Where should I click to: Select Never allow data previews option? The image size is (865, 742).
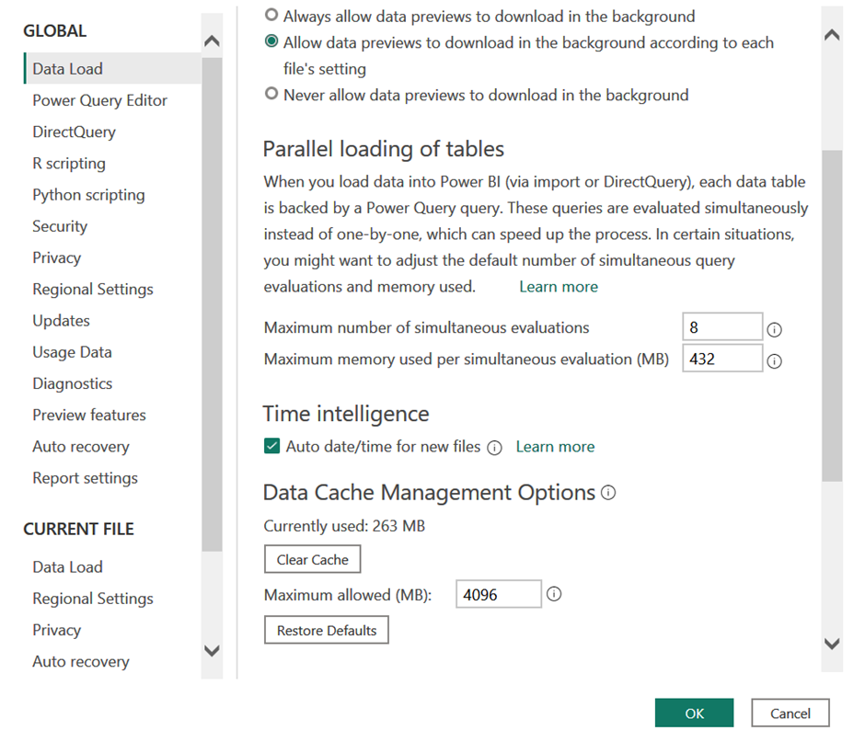coord(271,93)
